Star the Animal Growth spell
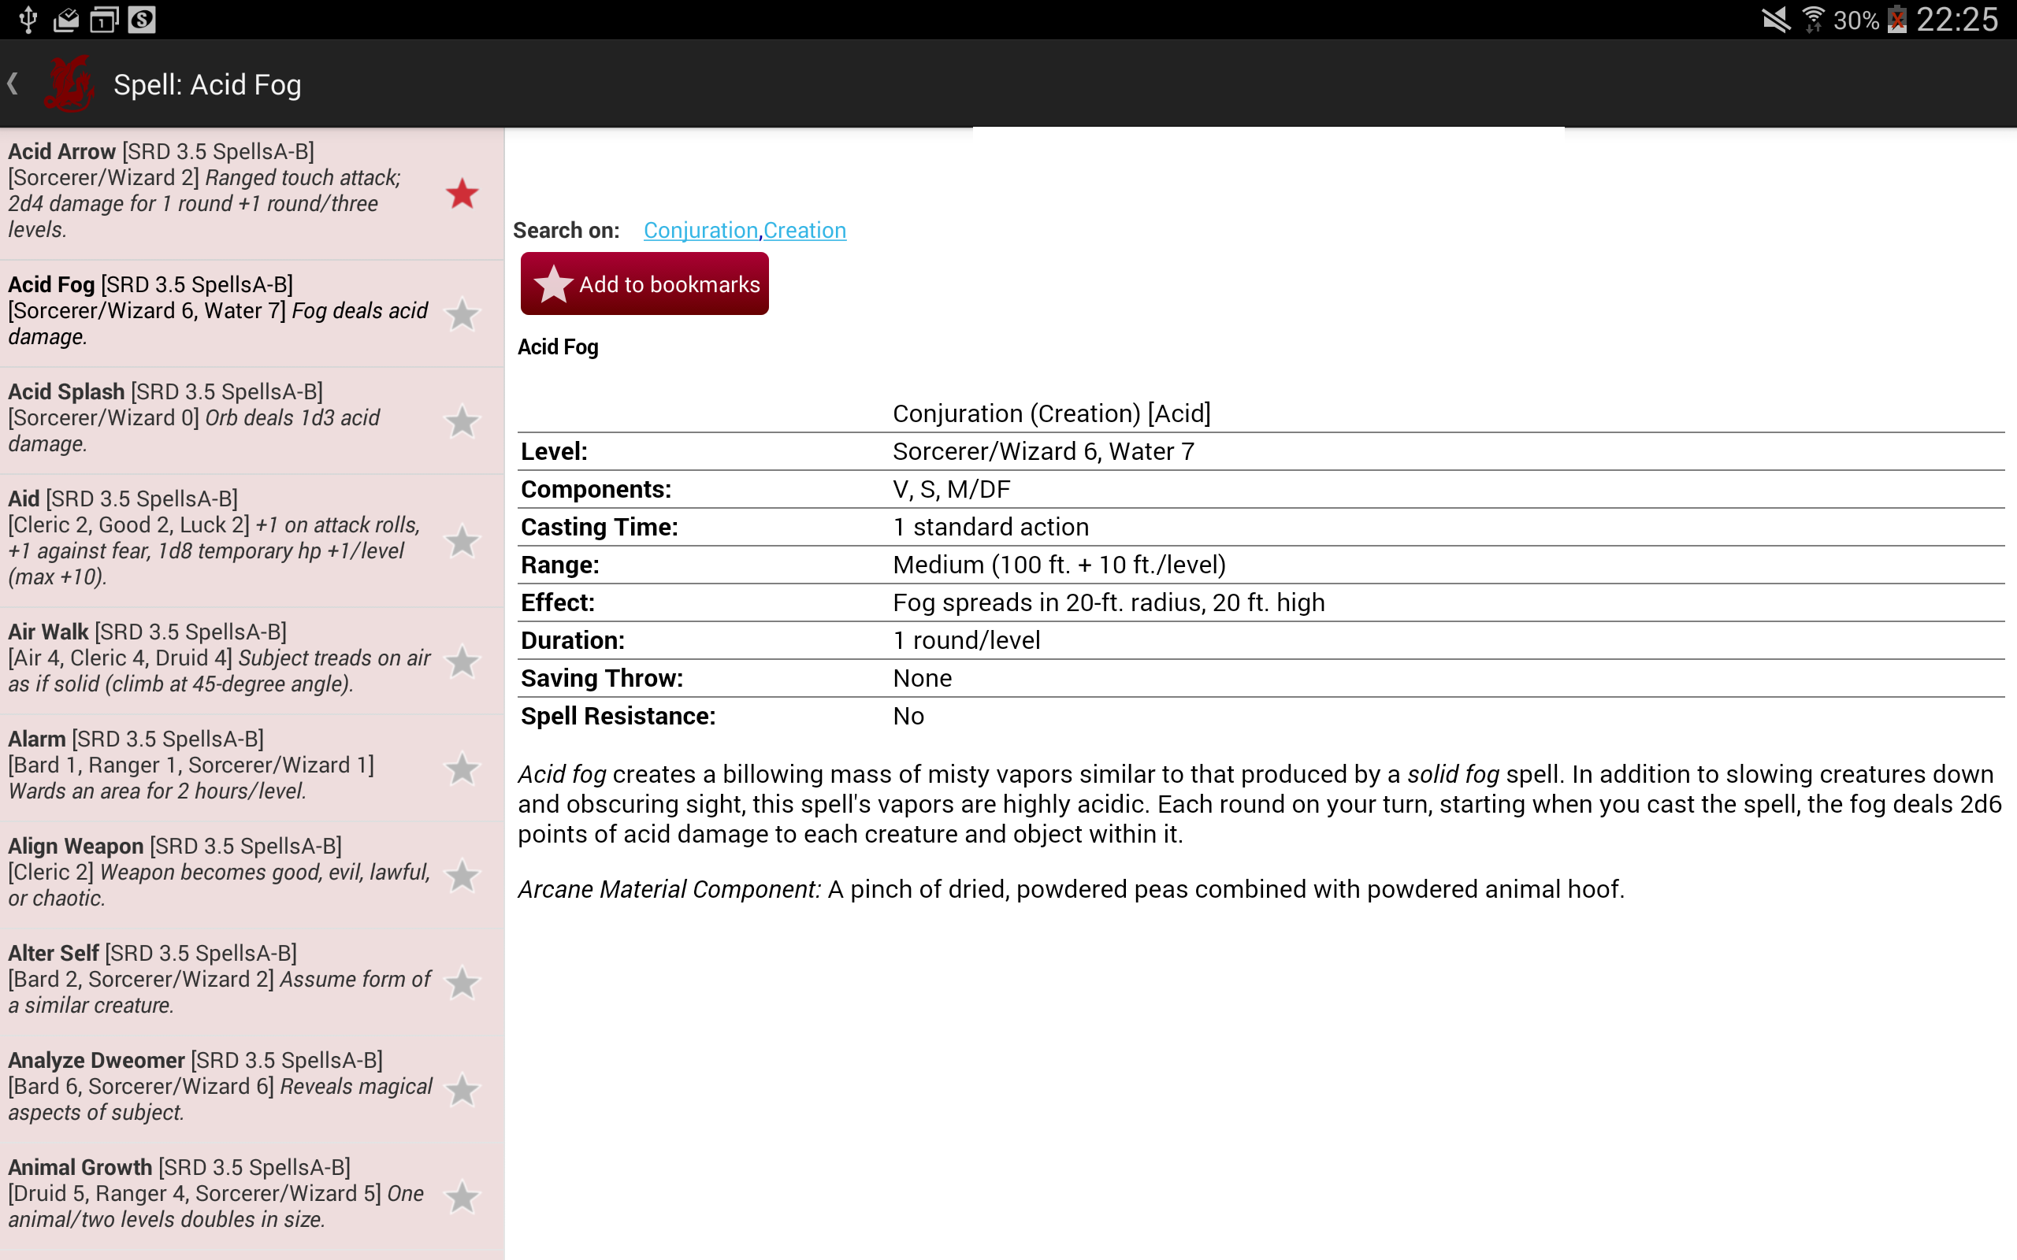The image size is (2017, 1260). click(x=462, y=1197)
